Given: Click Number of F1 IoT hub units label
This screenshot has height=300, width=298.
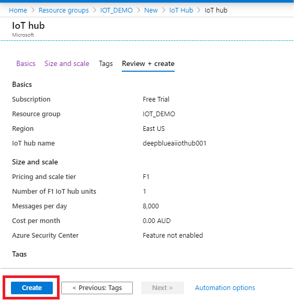Looking at the screenshot, I should tap(54, 191).
